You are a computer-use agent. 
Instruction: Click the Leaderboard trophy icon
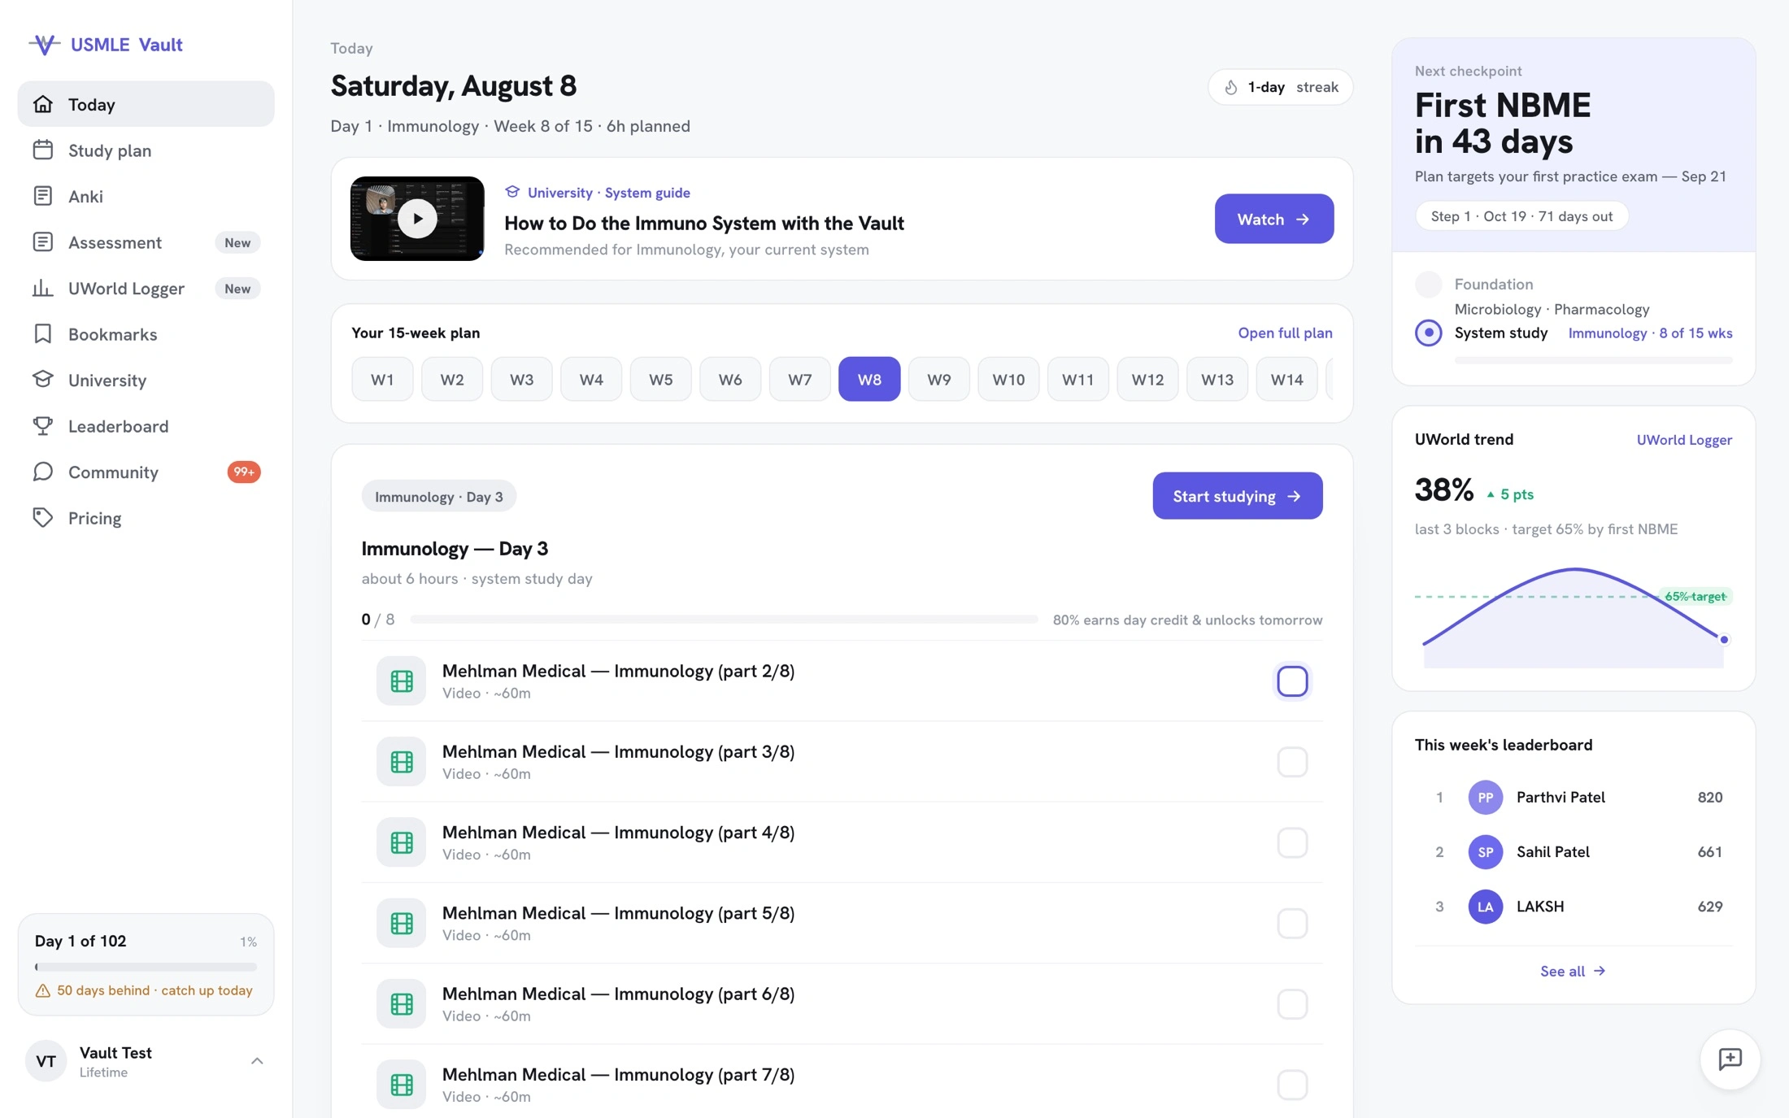(x=43, y=425)
